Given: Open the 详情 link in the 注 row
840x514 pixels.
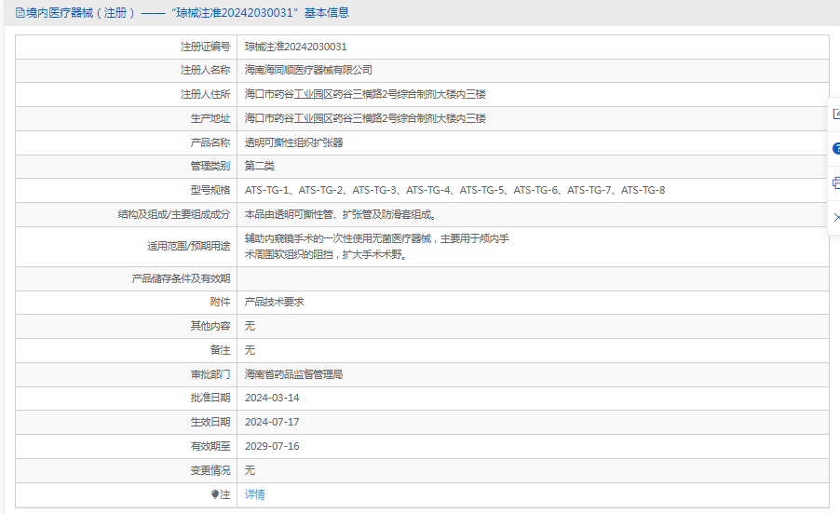Looking at the screenshot, I should [254, 494].
